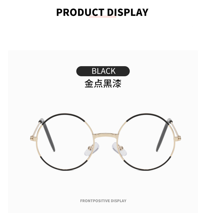Click the PRODUCT DISPLAY heading

(x=102, y=12)
